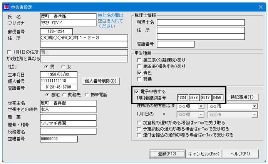The height and width of the screenshot is (164, 268).
Task: Open the 1月1日の prefecture dropdown
Action: pos(201,115)
